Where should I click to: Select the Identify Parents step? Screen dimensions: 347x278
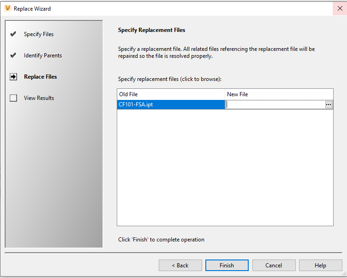[x=43, y=55]
